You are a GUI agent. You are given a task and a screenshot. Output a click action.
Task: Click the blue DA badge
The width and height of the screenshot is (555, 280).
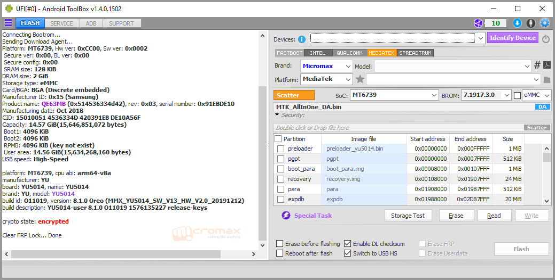(543, 107)
